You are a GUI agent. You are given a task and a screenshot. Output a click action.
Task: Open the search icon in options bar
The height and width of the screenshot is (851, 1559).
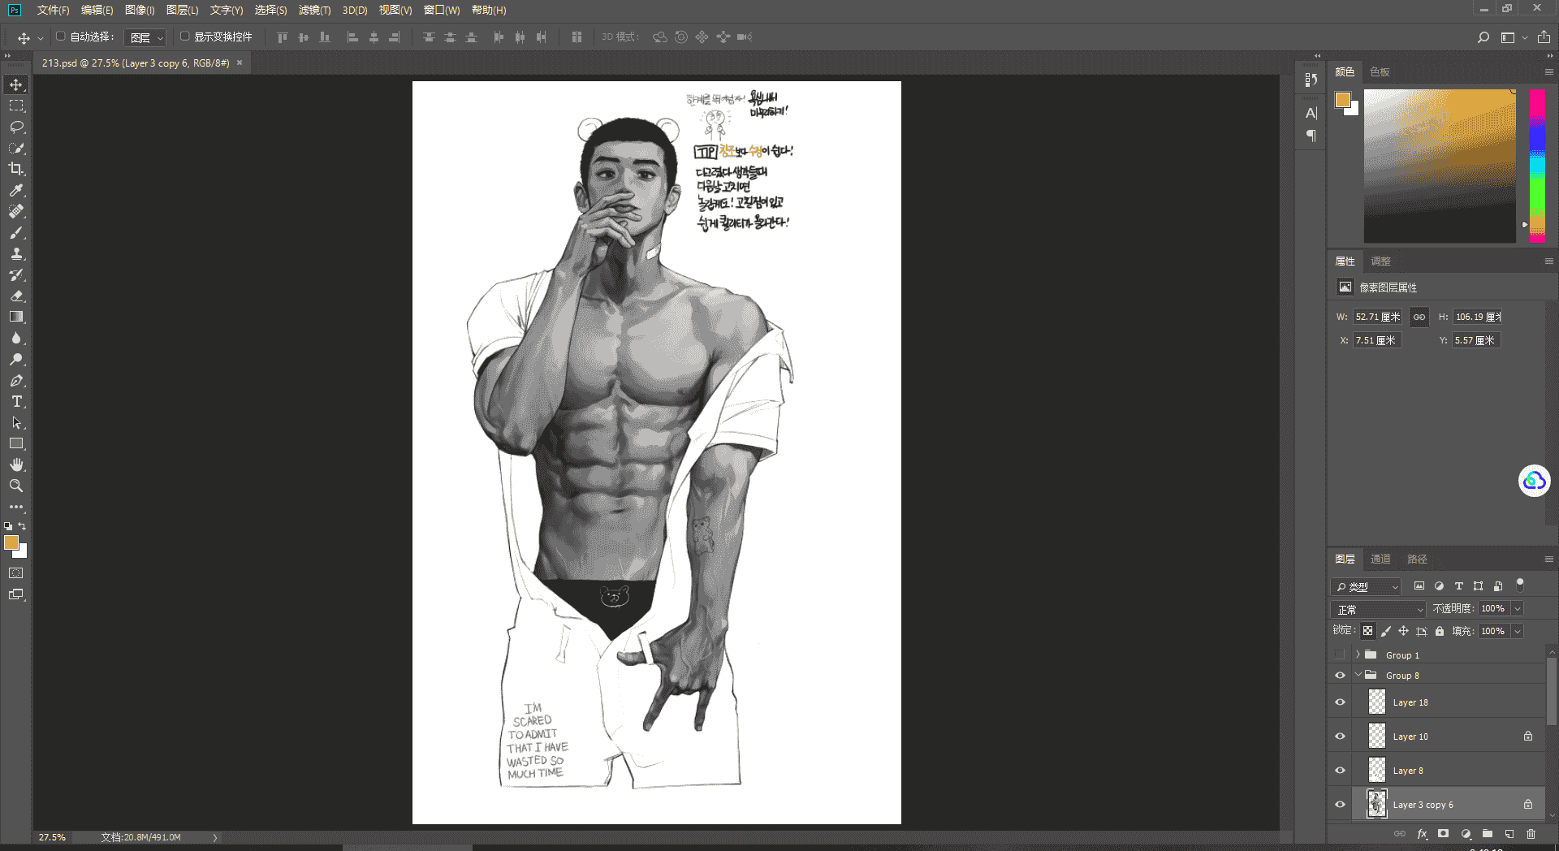coord(1483,37)
